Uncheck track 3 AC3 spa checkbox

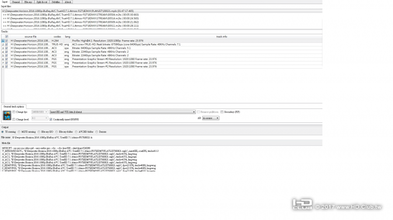7,48
